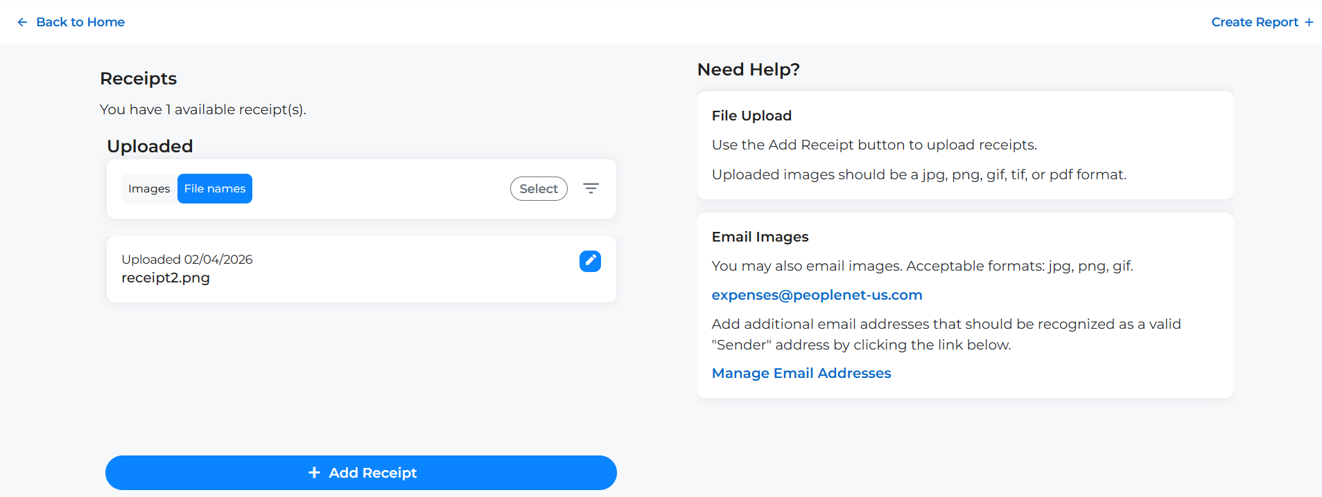The height and width of the screenshot is (497, 1322).
Task: Go back via Back to Home text
Action: [x=80, y=22]
